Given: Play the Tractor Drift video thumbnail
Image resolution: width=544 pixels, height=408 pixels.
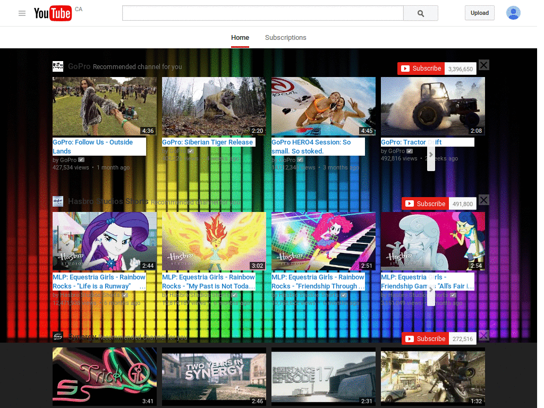Looking at the screenshot, I should pyautogui.click(x=433, y=106).
